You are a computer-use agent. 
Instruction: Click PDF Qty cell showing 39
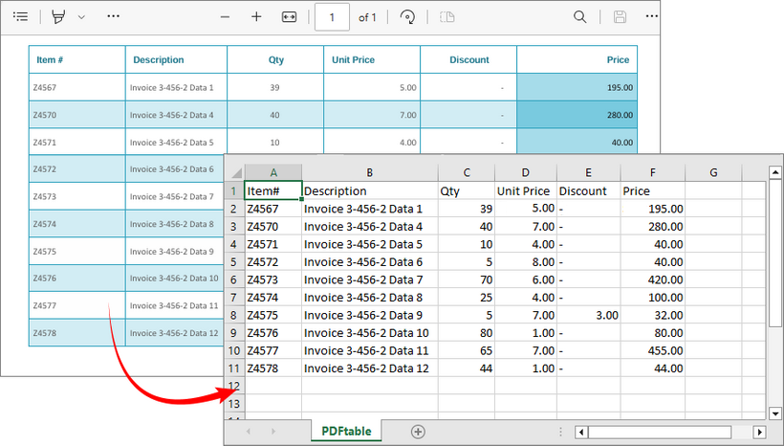pyautogui.click(x=274, y=88)
